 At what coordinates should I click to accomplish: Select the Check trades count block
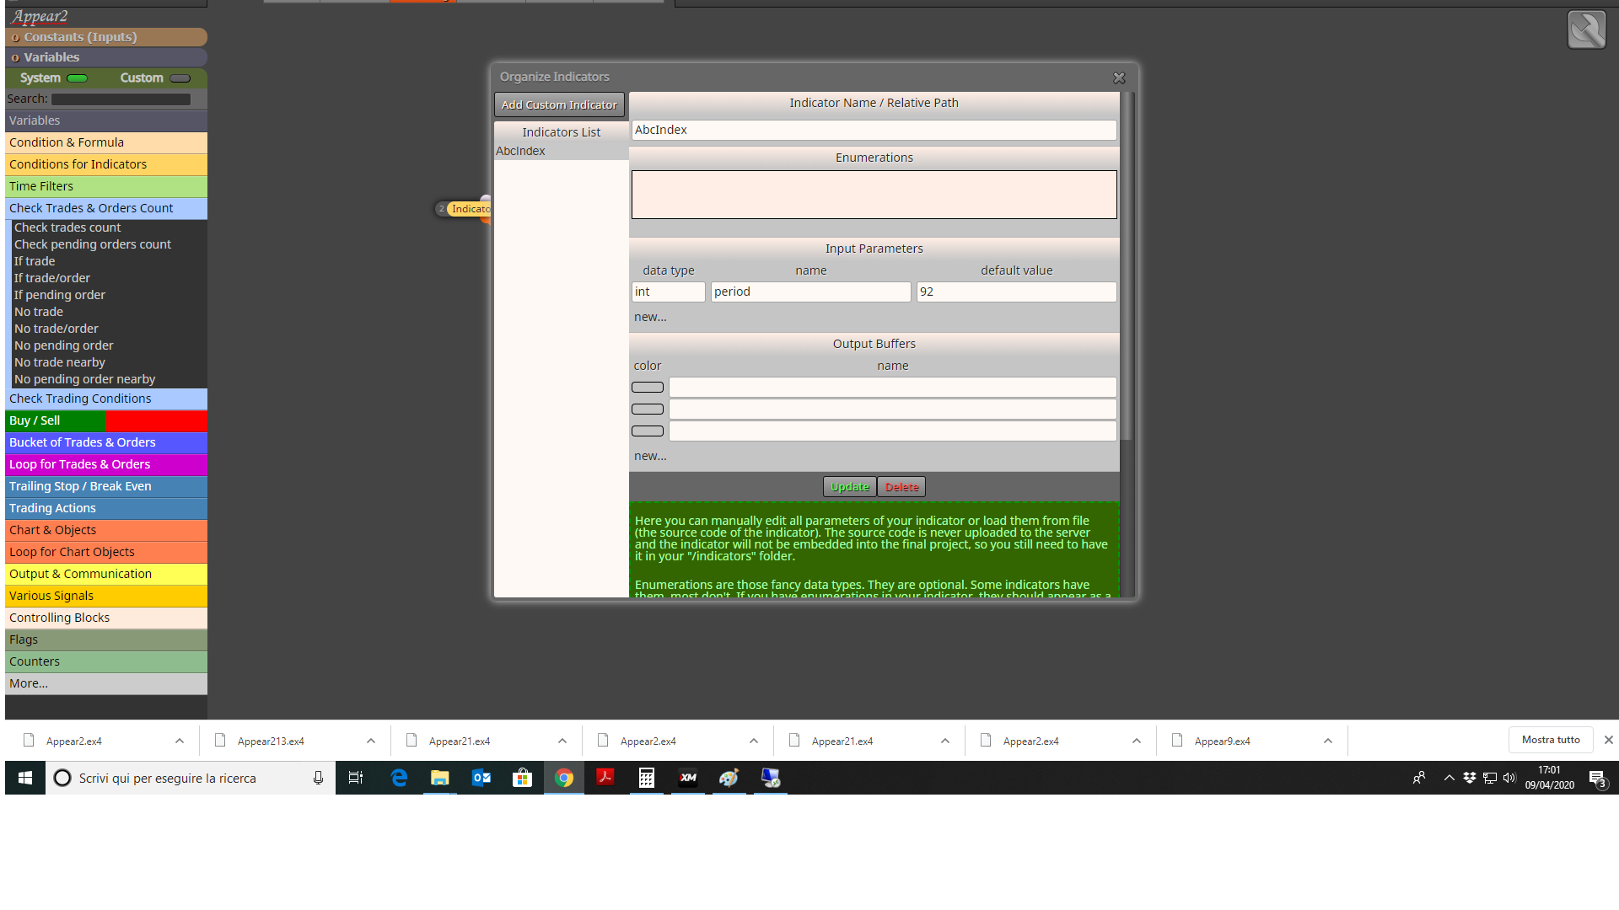click(67, 227)
